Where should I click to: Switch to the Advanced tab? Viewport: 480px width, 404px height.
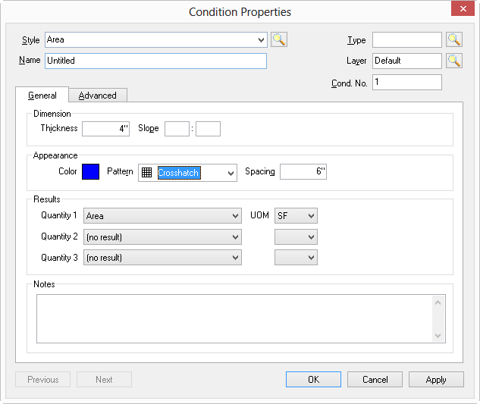pyautogui.click(x=98, y=96)
